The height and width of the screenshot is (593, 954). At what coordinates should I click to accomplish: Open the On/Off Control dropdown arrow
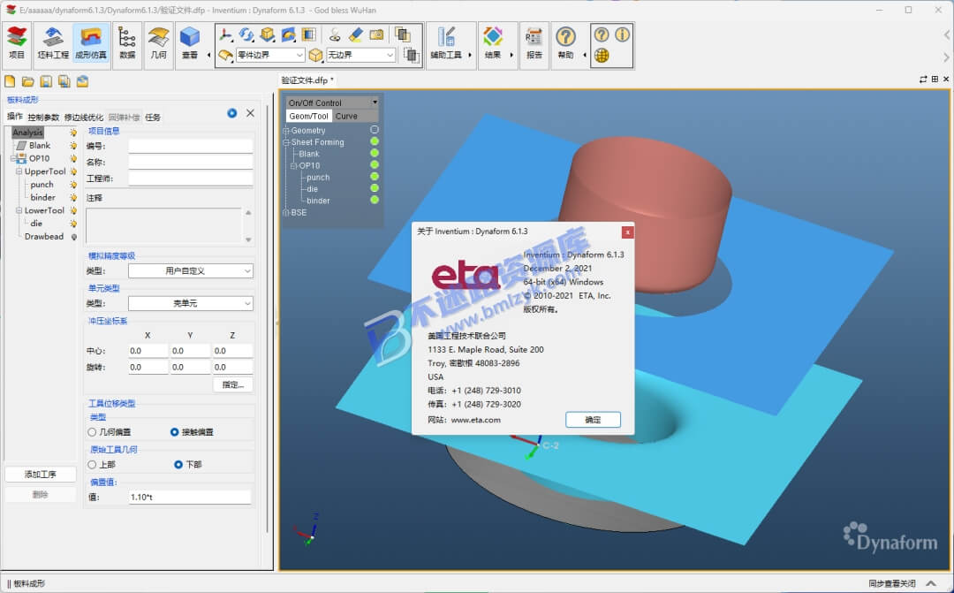tap(375, 103)
